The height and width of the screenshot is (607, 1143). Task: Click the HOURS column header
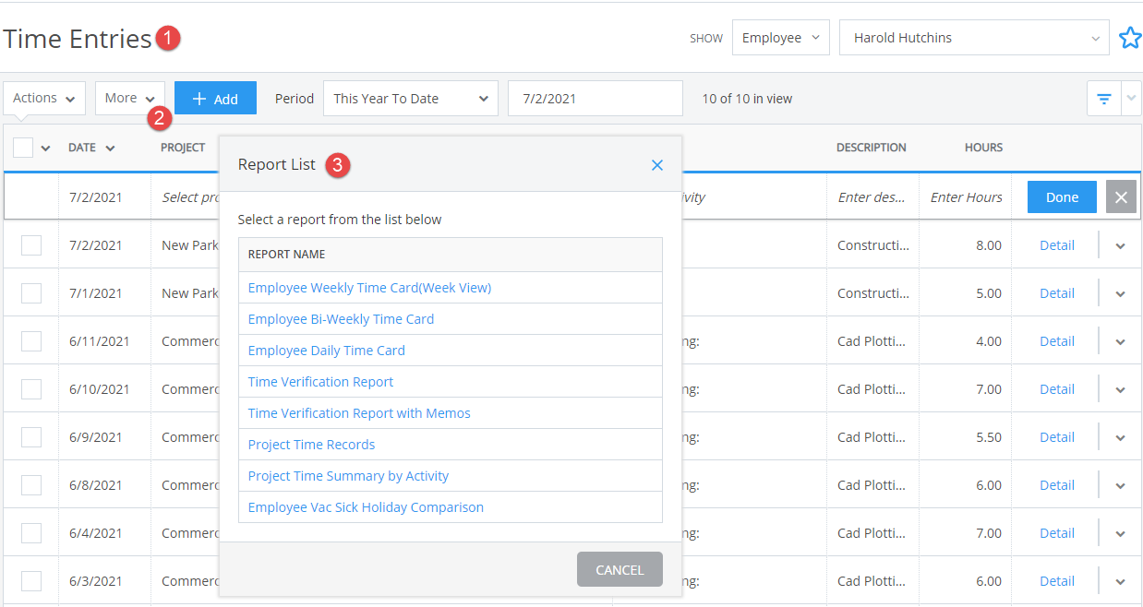(983, 148)
